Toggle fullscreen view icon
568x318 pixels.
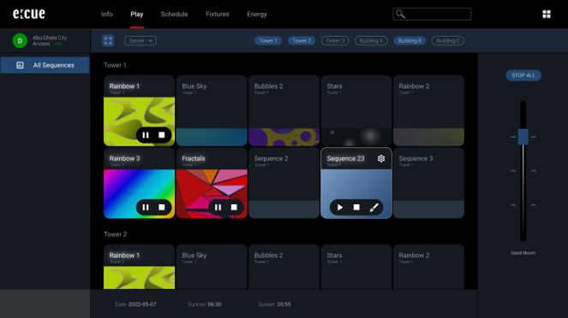tap(108, 41)
